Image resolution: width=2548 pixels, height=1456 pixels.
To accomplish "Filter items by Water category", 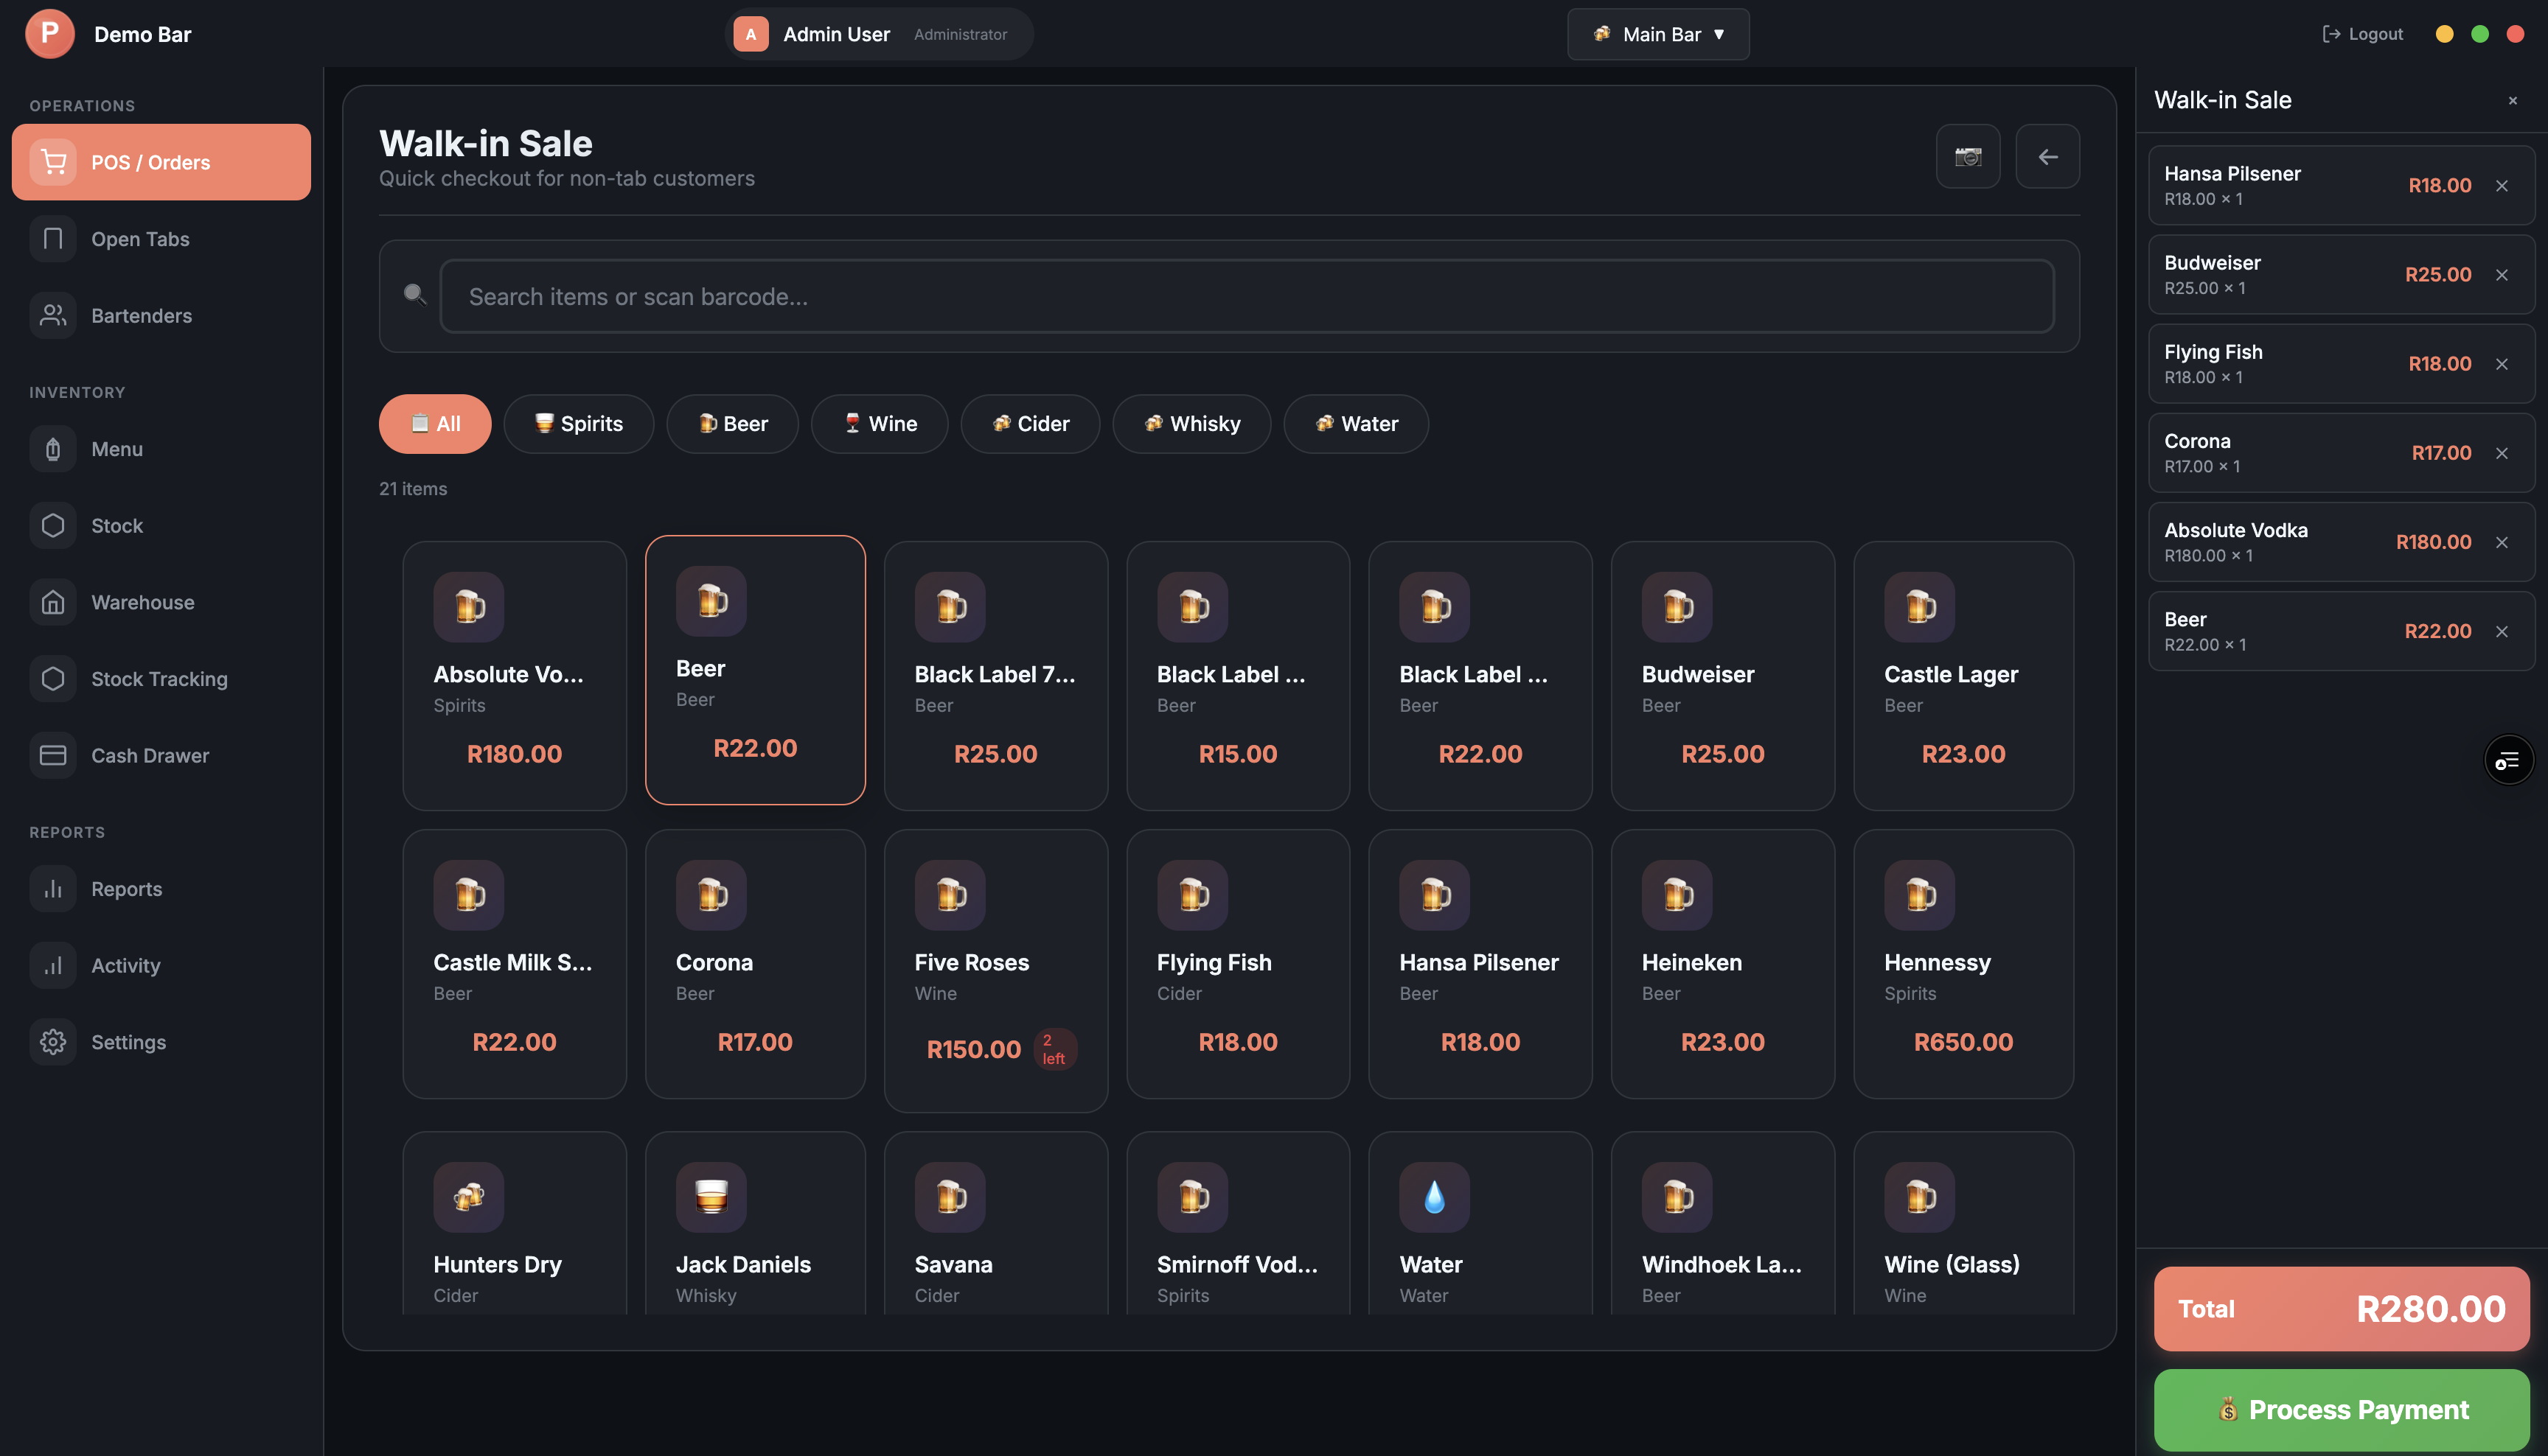I will tap(1356, 423).
